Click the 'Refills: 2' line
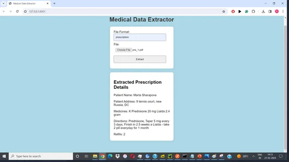 click(119, 134)
